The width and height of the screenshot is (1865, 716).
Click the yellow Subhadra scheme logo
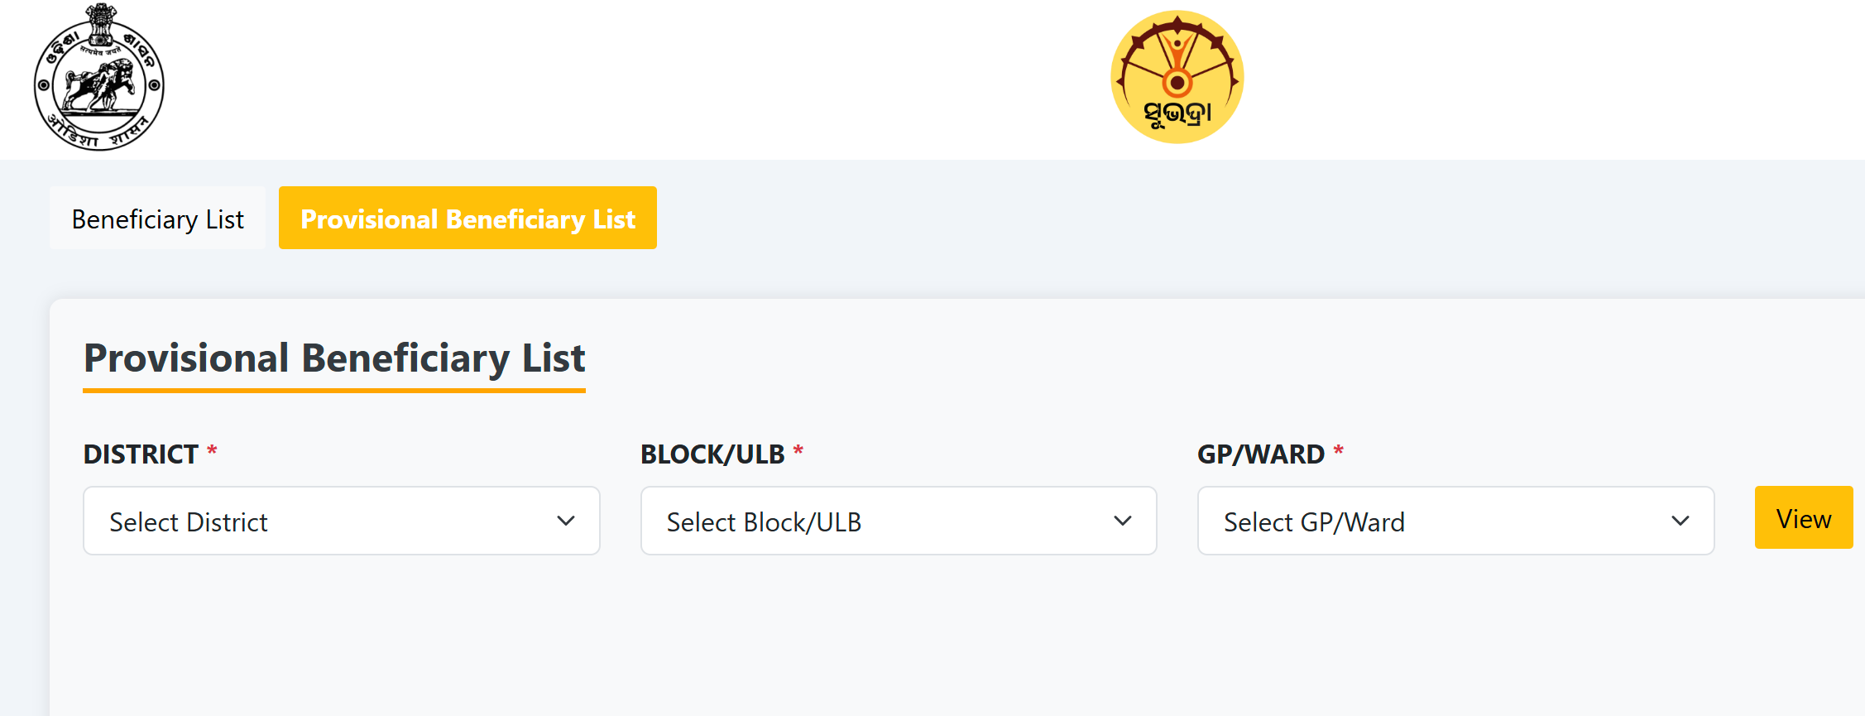[1177, 78]
